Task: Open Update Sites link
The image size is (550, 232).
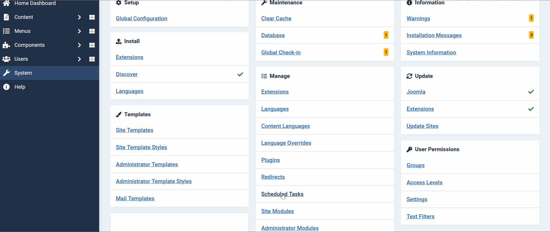Action: [x=422, y=126]
